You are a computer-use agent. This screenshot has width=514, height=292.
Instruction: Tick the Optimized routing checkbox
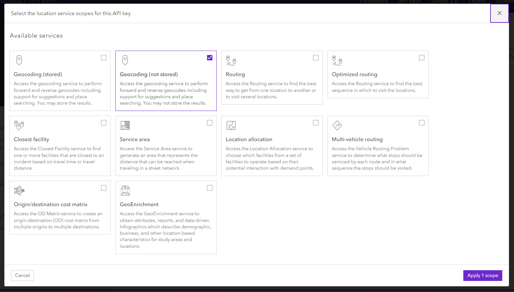point(422,58)
